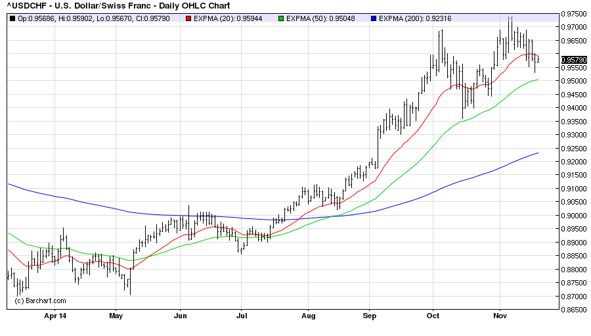Viewport: 591px width, 336px height.
Task: Click the current price label 0.95790
Action: (x=573, y=60)
